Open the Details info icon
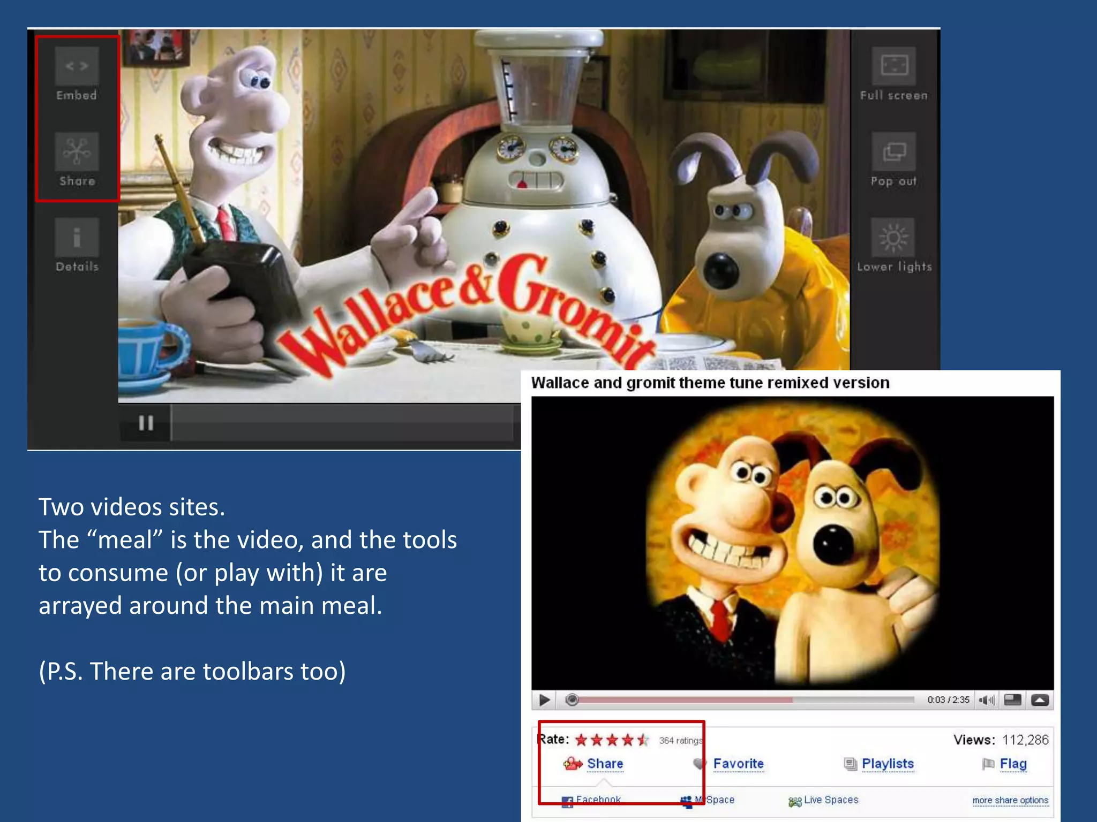1097x822 pixels. coord(77,237)
